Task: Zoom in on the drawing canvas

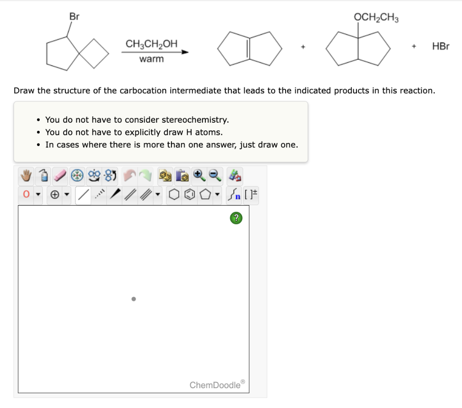Action: (x=199, y=176)
